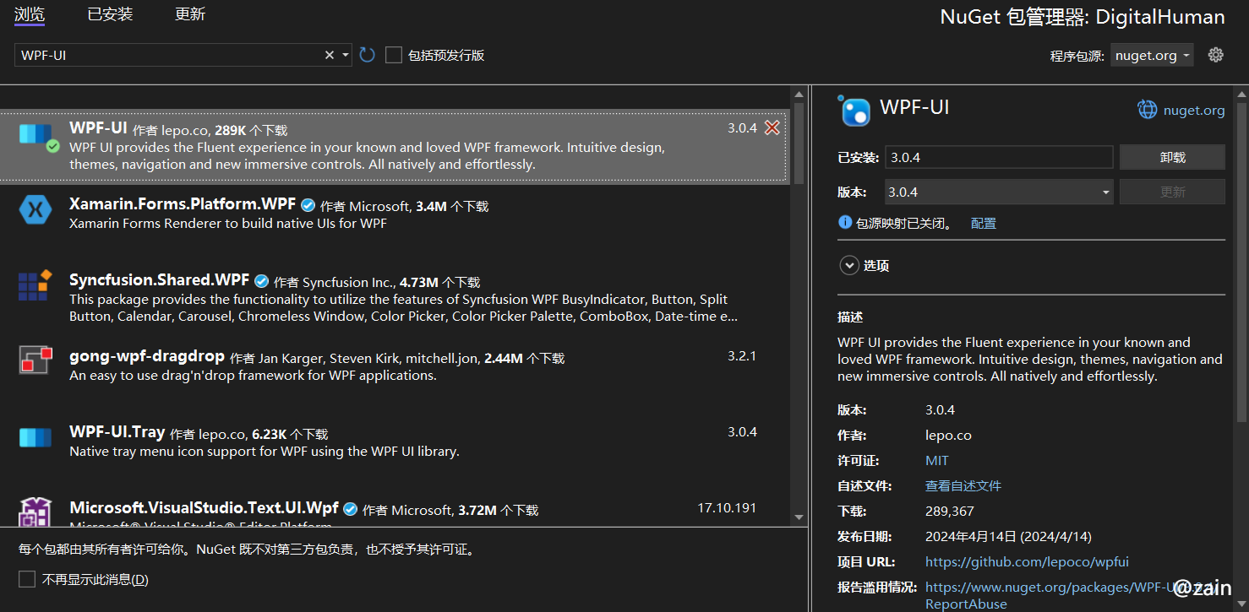Click the info icon next to 包源映射已关闭
This screenshot has height=612, width=1249.
(844, 223)
